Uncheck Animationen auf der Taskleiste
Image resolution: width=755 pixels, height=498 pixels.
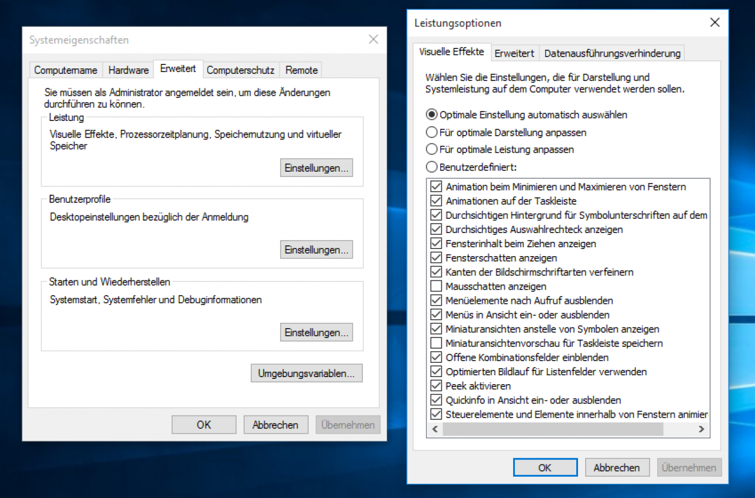click(436, 201)
